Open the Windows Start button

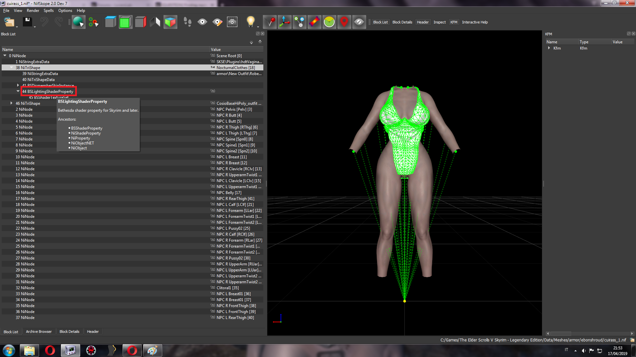click(9, 350)
